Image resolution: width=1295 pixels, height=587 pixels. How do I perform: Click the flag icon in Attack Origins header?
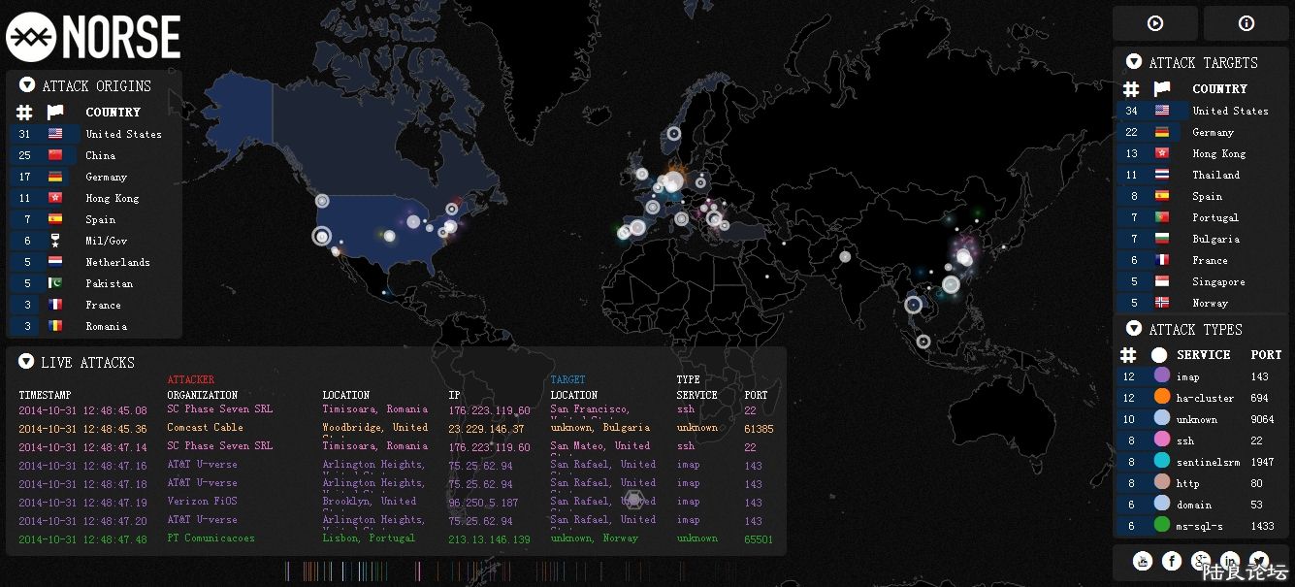pyautogui.click(x=55, y=113)
